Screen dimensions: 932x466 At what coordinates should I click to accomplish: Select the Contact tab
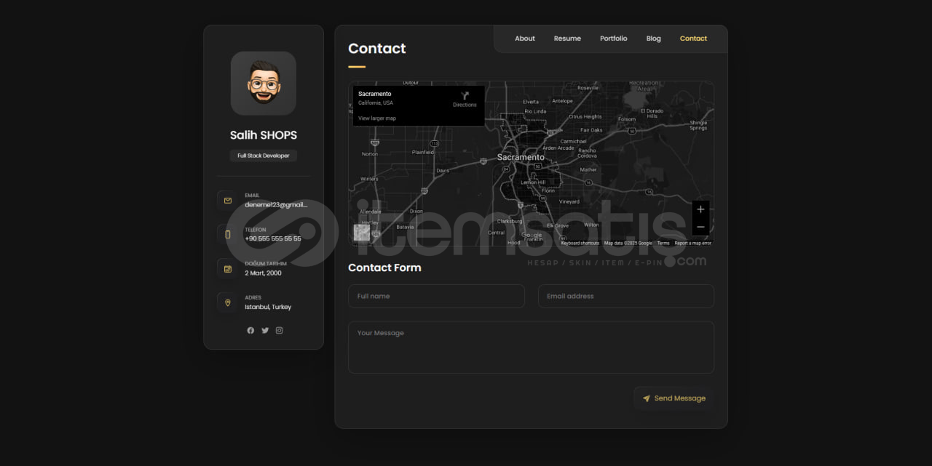point(693,39)
